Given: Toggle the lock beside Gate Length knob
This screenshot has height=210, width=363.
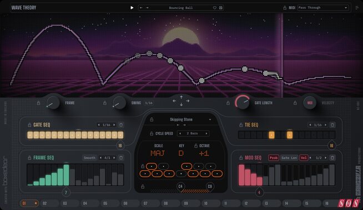Looking at the screenshot, I should click(228, 103).
